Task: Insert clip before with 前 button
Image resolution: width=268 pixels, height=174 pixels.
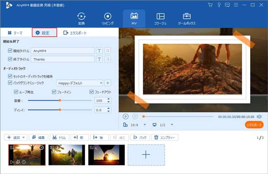Action: tap(80, 137)
